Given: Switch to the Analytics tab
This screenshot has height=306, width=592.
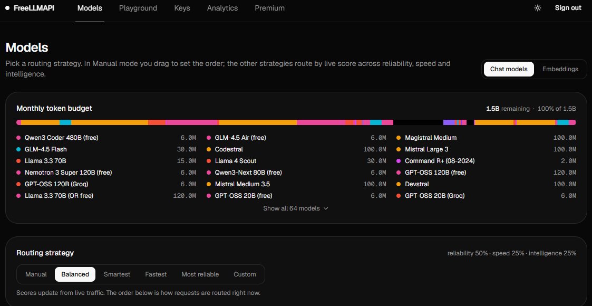Looking at the screenshot, I should [222, 8].
